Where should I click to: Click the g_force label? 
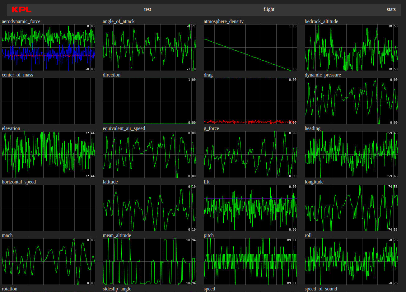click(x=212, y=128)
